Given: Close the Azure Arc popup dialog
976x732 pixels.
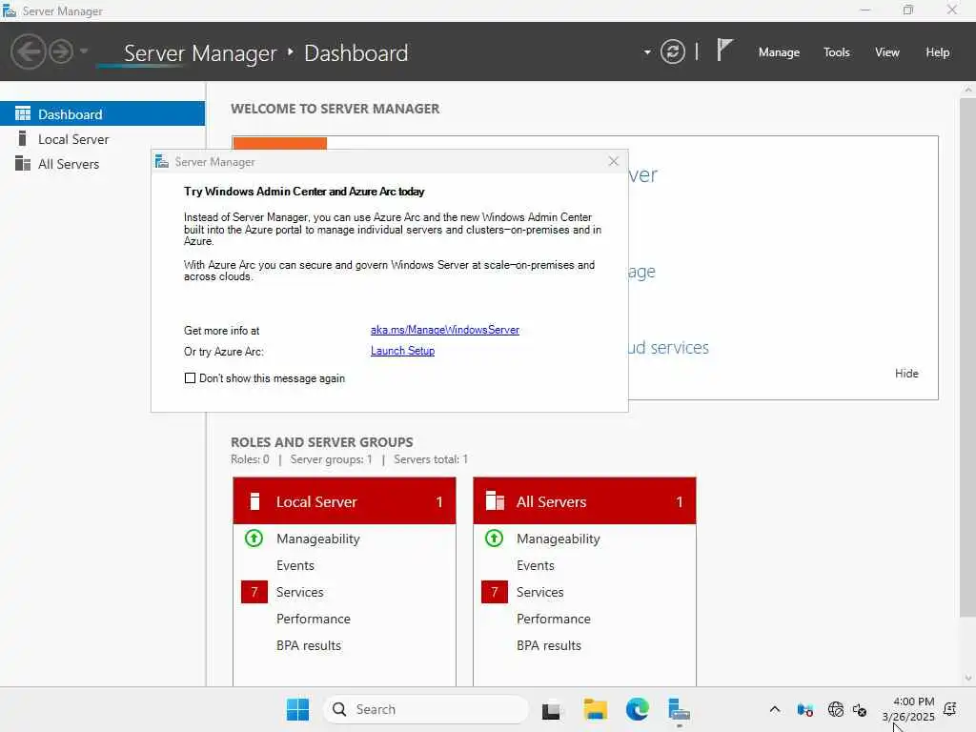Looking at the screenshot, I should (613, 161).
